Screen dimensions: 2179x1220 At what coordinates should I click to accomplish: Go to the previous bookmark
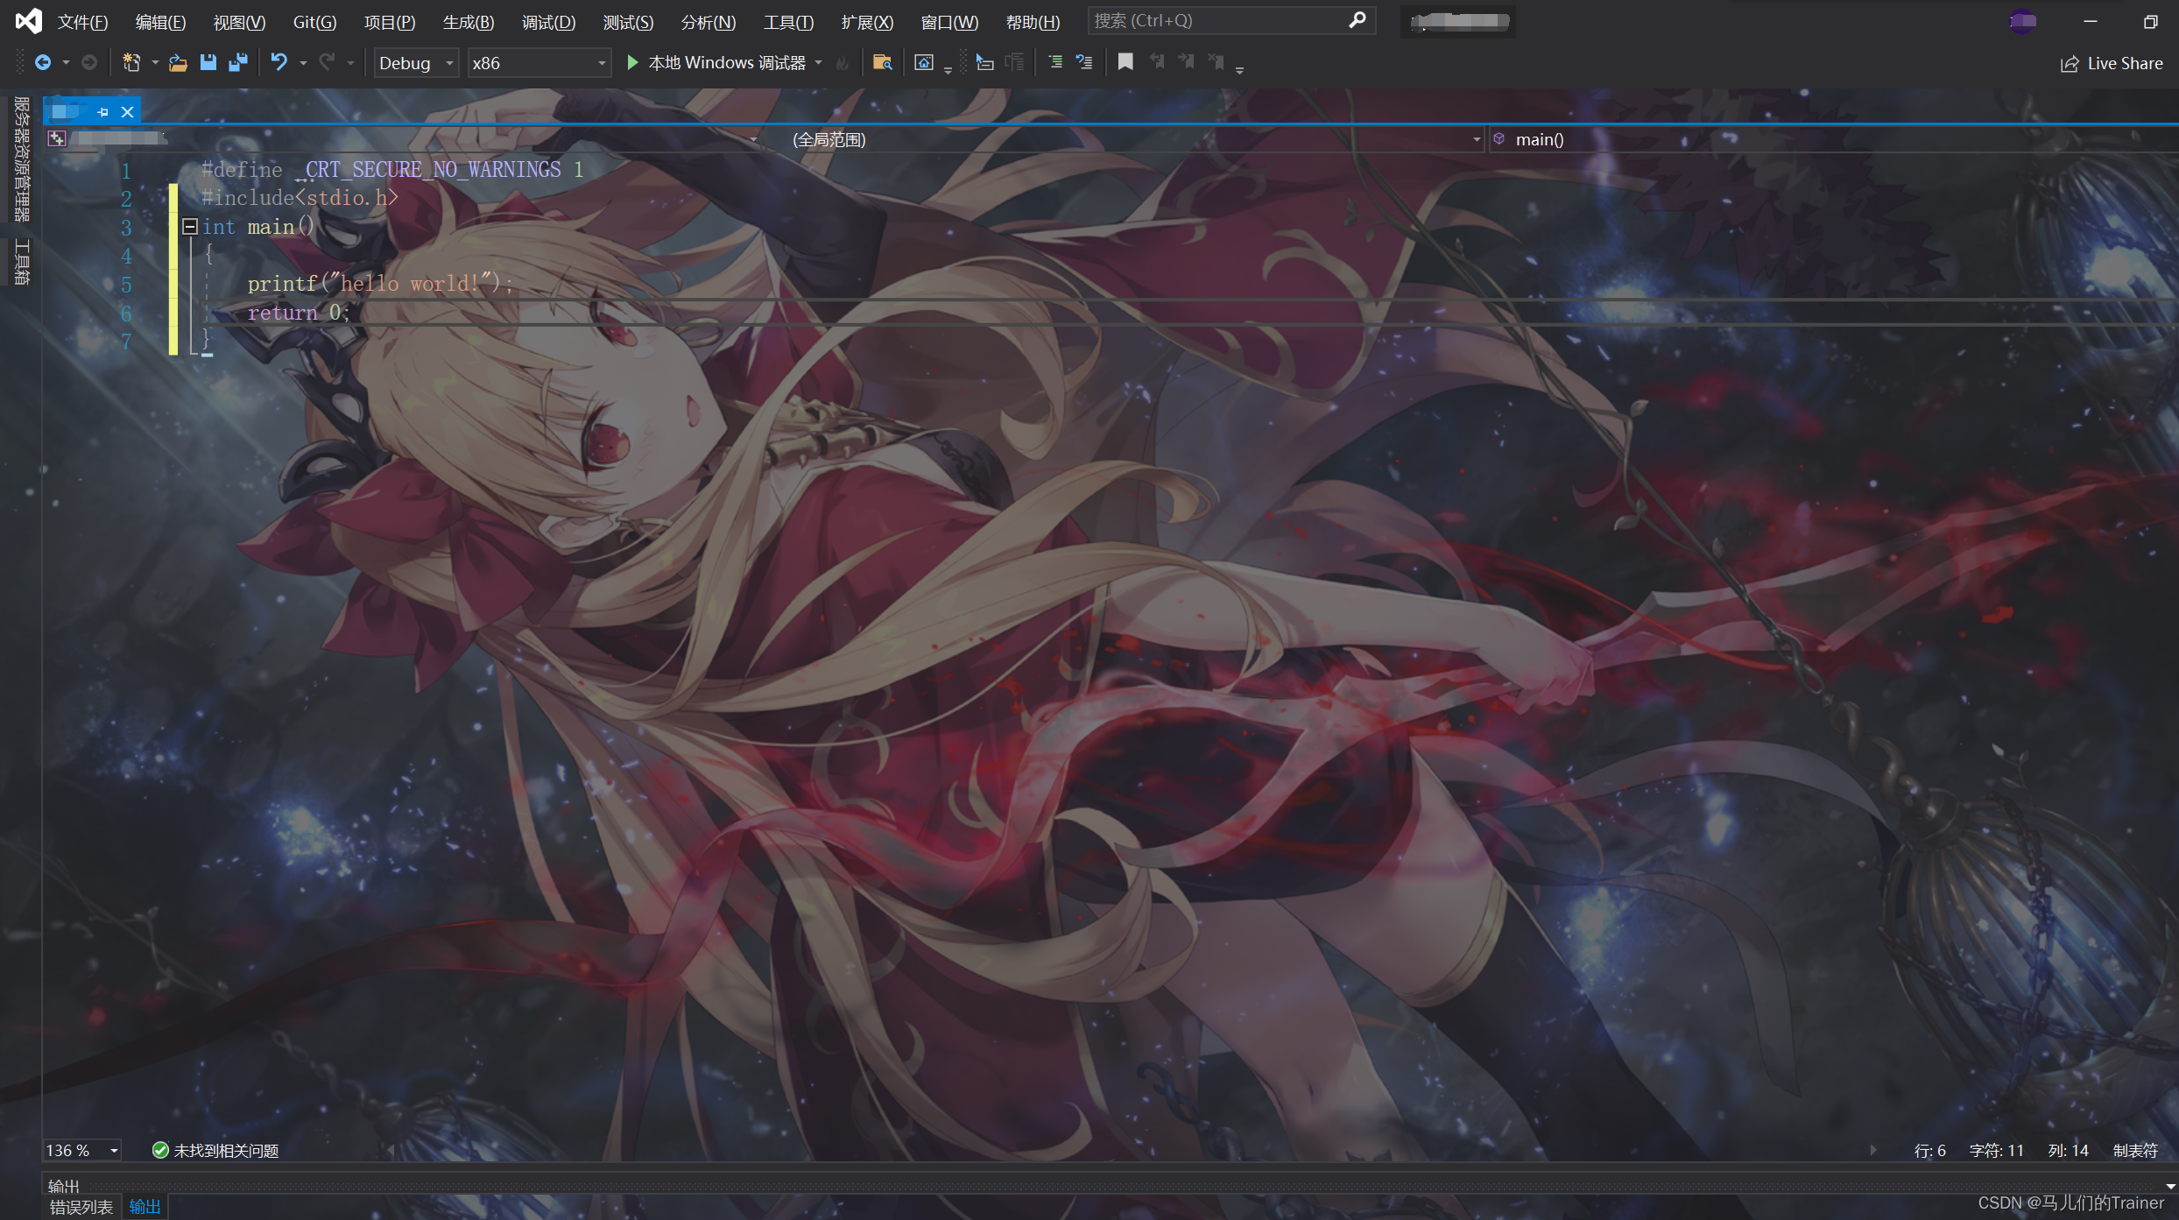(x=1157, y=62)
